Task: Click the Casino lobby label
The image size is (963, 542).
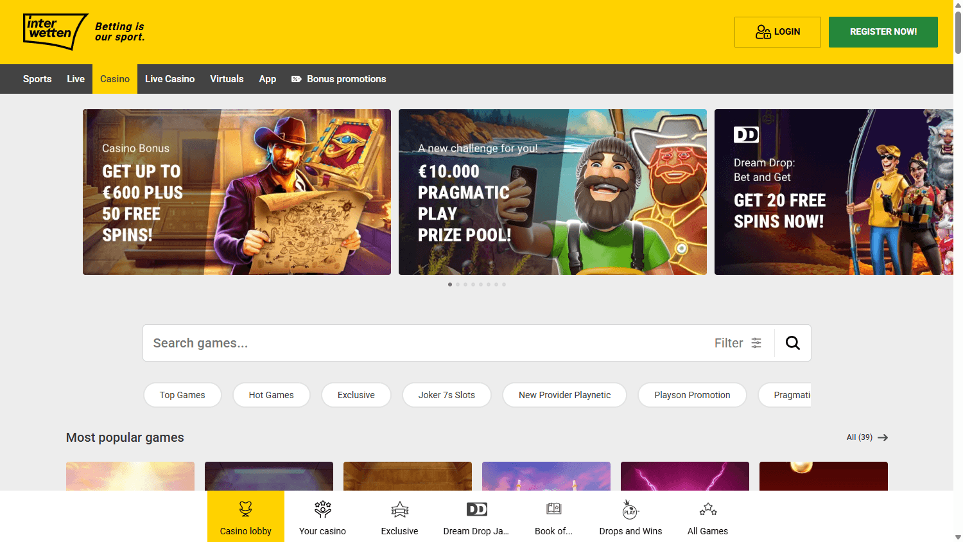Action: [x=246, y=531]
